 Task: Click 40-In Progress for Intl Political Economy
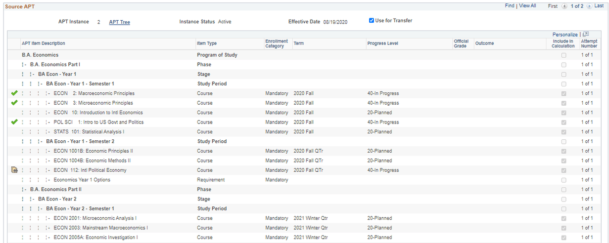383,170
